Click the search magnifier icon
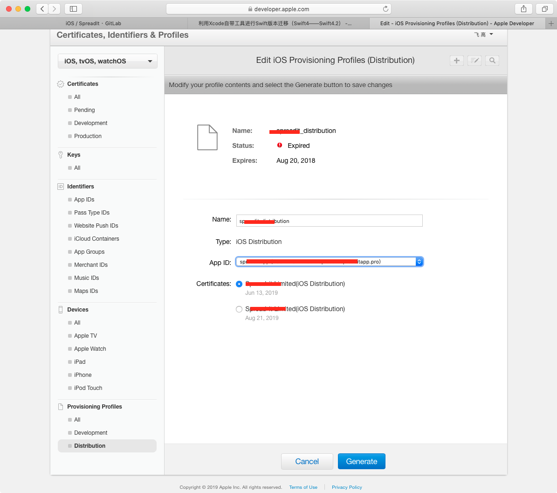 point(492,61)
